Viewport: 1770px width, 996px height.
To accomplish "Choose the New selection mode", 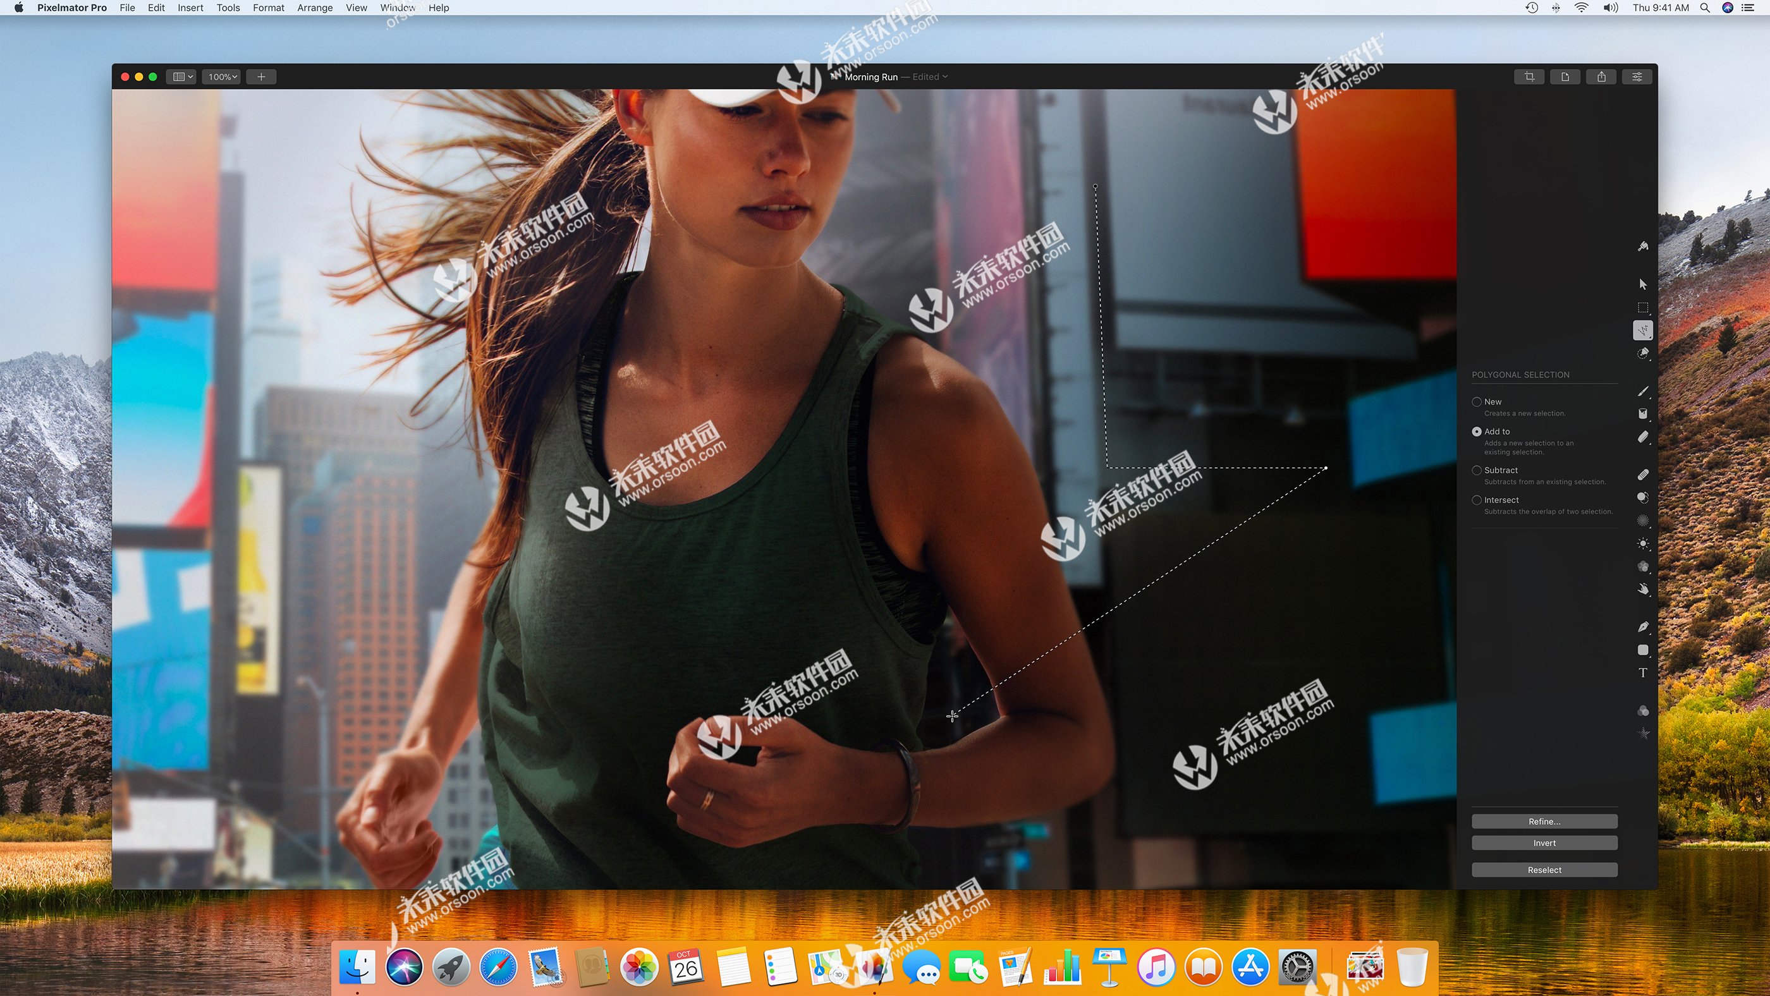I will [1477, 402].
